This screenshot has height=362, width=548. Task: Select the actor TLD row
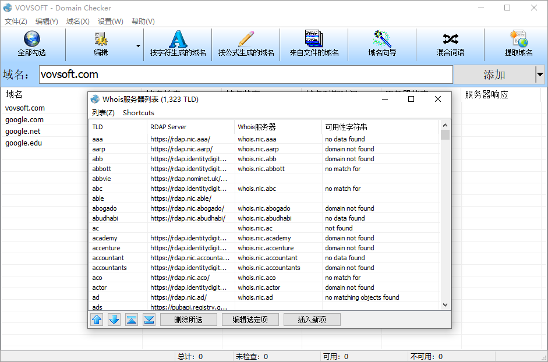(x=264, y=288)
